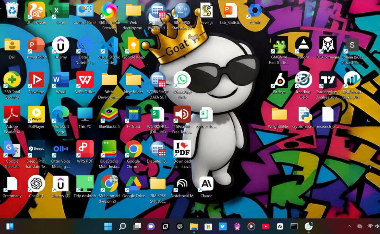
Task: Select the Visual Studio Code shortcut
Action: click(109, 45)
